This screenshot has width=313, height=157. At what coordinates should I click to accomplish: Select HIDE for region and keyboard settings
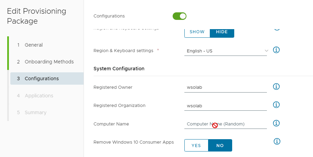pos(222,33)
